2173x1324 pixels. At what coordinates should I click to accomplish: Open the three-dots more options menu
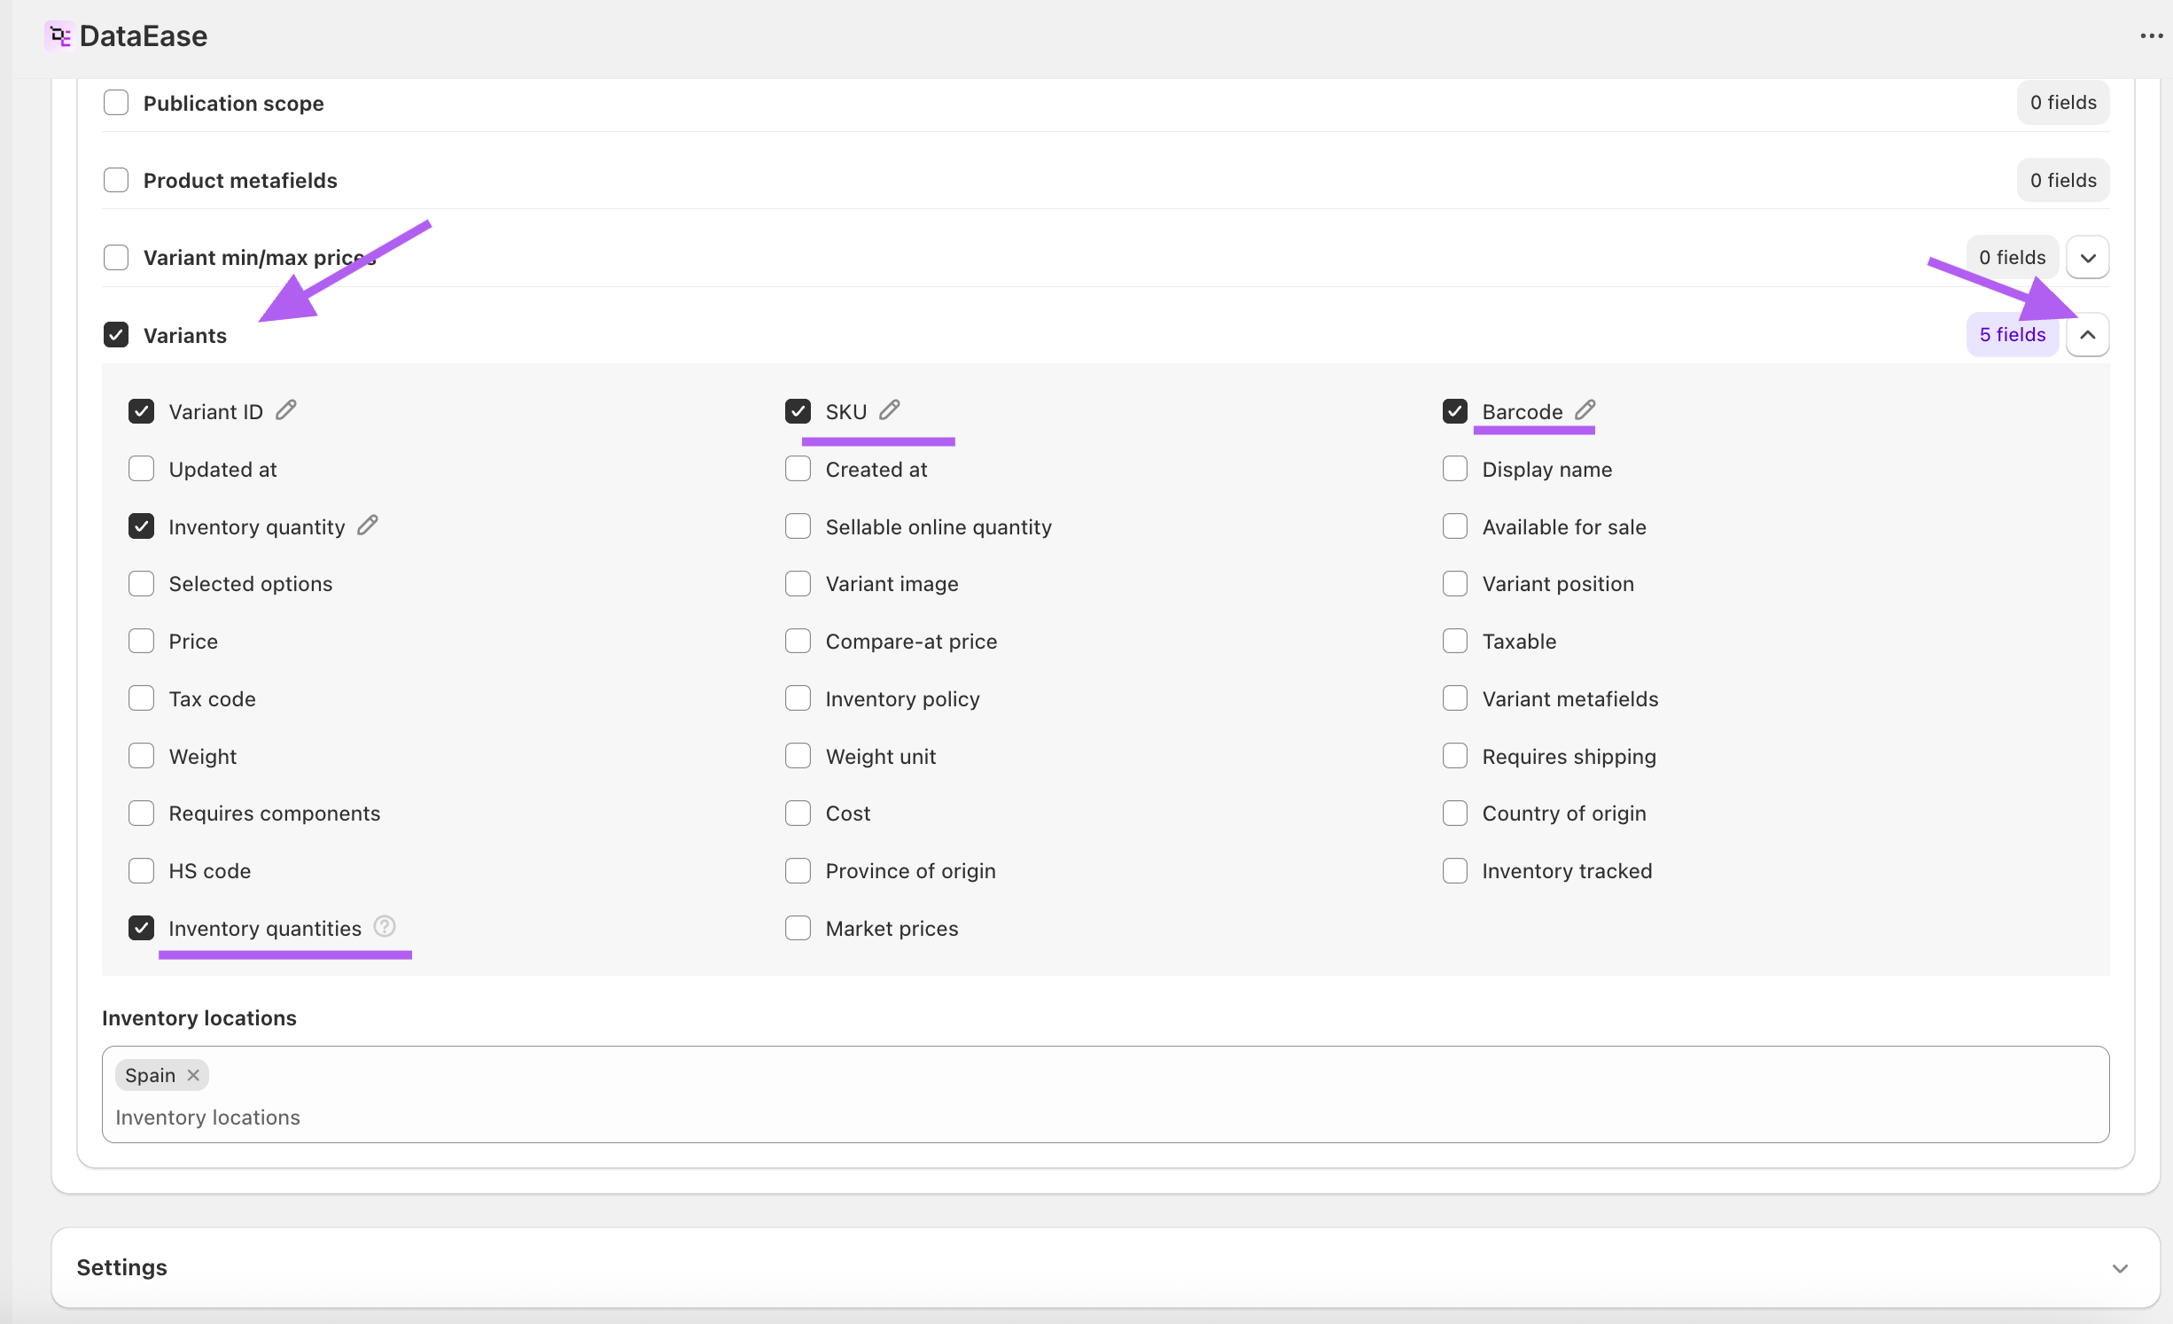pyautogui.click(x=2151, y=36)
